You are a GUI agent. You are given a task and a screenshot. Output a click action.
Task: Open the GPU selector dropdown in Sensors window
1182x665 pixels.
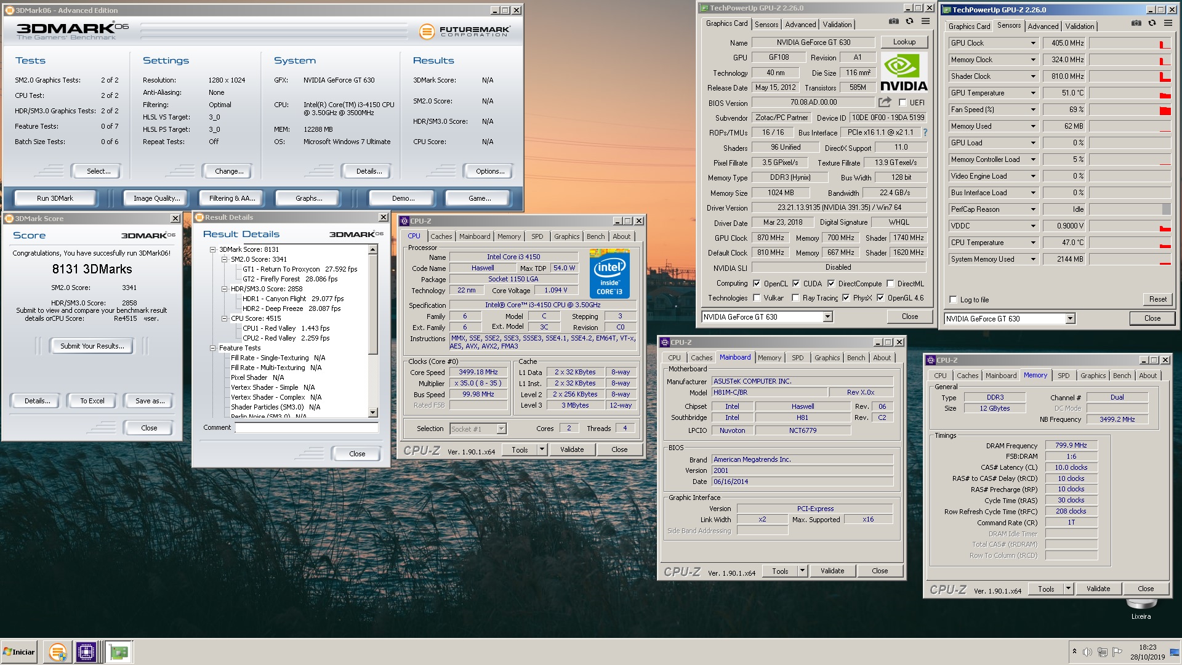pos(1070,319)
